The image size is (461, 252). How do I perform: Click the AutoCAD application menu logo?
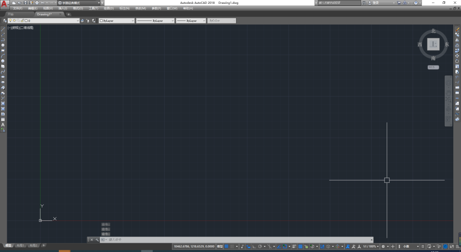(4, 4)
